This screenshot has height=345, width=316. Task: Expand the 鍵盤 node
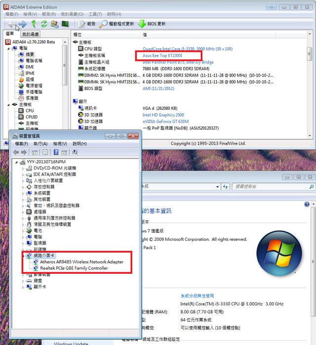[23, 281]
